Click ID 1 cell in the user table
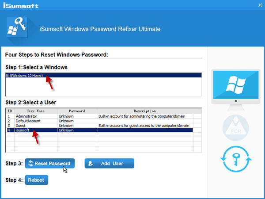 pos(10,116)
